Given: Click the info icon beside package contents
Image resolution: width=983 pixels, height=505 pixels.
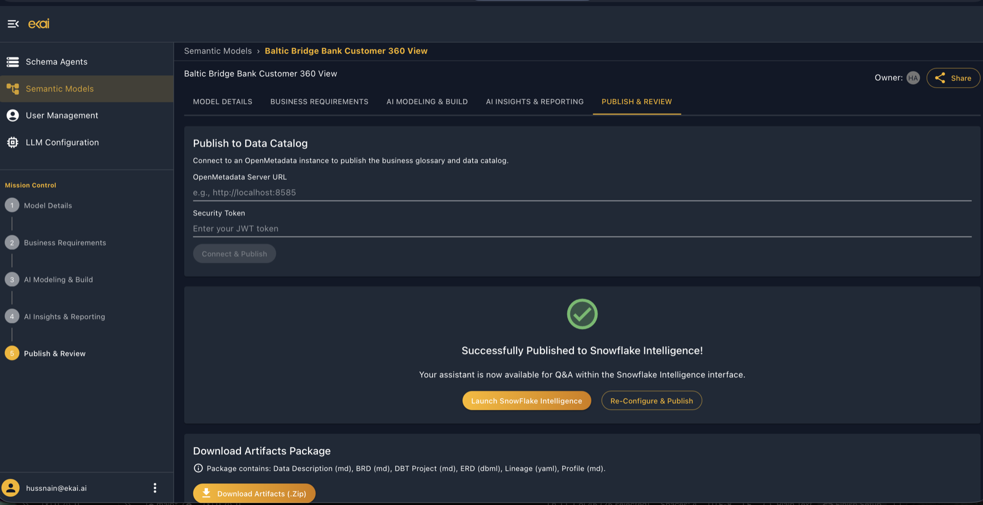Looking at the screenshot, I should tap(198, 468).
